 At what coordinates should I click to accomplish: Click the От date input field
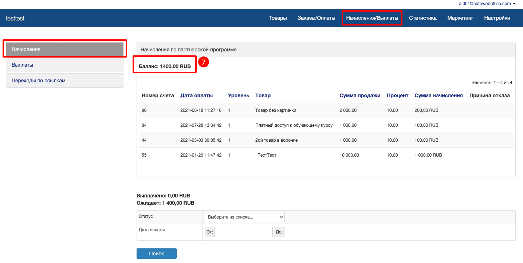pyautogui.click(x=243, y=232)
